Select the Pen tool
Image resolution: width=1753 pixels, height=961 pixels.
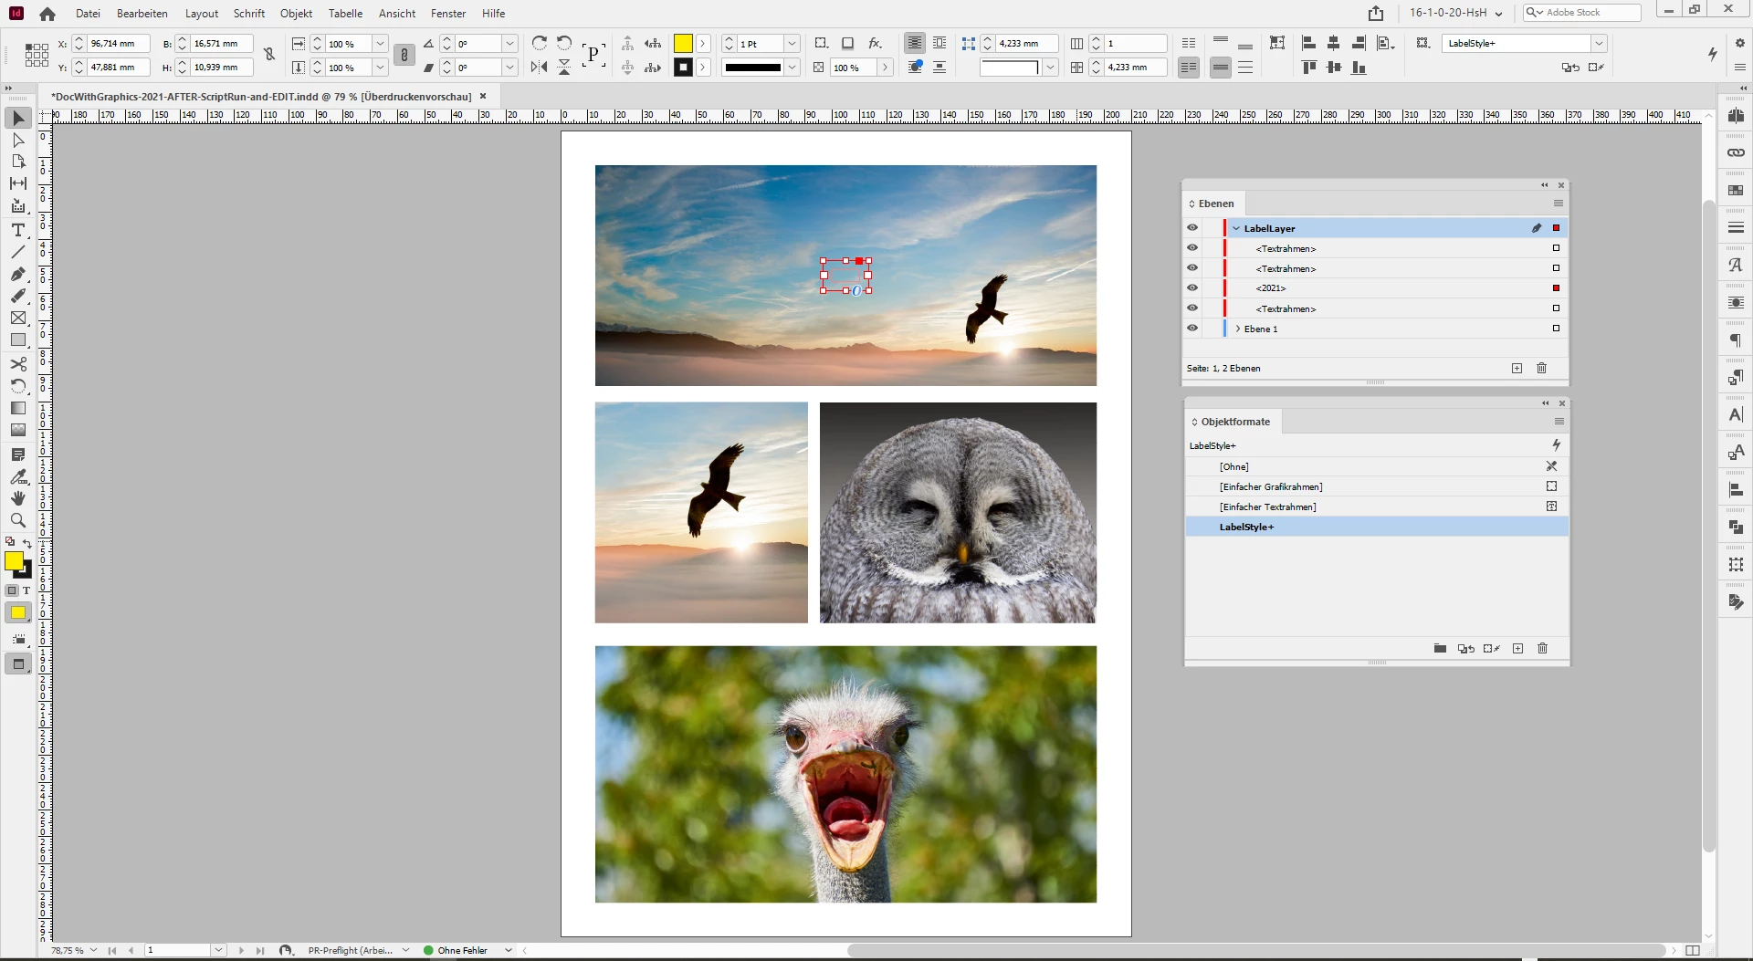(18, 274)
